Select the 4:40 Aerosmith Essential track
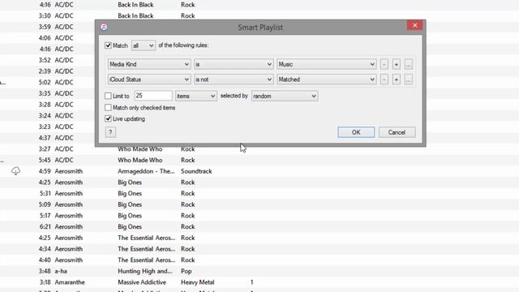Screen dimensions: 519x292 [259, 260]
